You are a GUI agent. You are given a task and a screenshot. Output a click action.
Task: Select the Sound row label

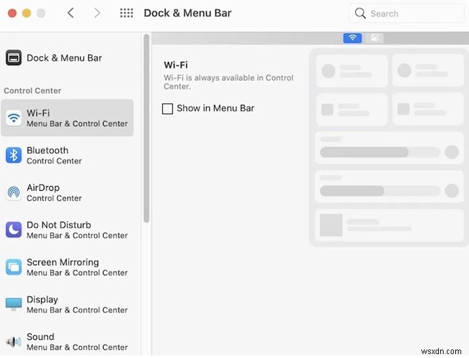point(40,336)
